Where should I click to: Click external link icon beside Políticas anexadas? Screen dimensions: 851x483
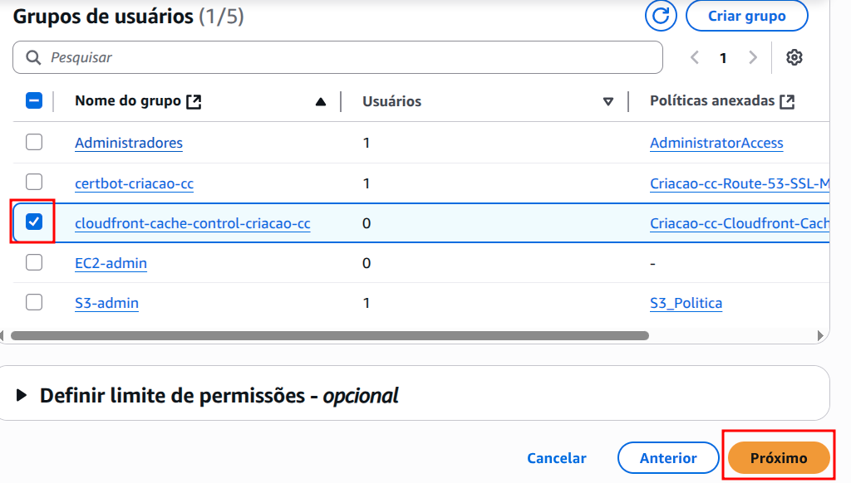pyautogui.click(x=787, y=101)
